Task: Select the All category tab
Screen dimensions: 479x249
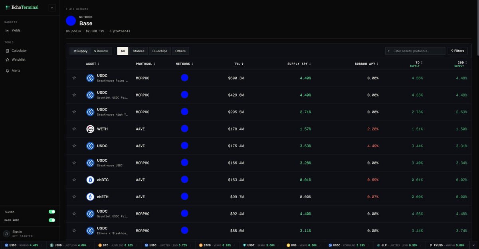Action: [123, 51]
